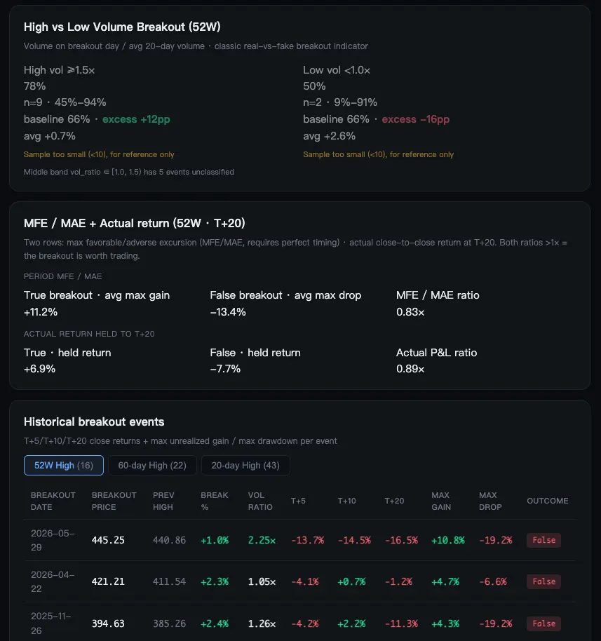Screen dimensions: 601x641
Task: Switch to the 60-day High (22) tab
Action: click(152, 465)
